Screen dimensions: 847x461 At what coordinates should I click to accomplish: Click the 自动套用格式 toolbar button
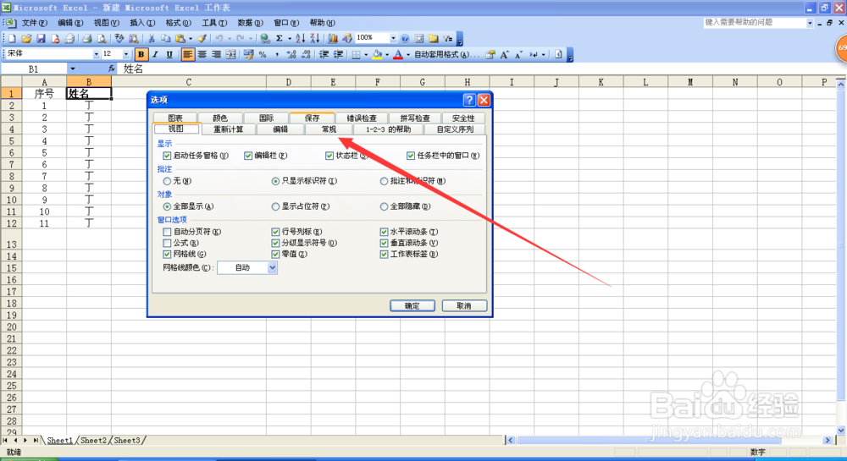click(446, 54)
